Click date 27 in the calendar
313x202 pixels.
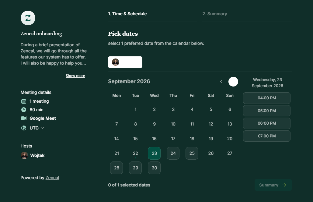pyautogui.click(x=230, y=153)
